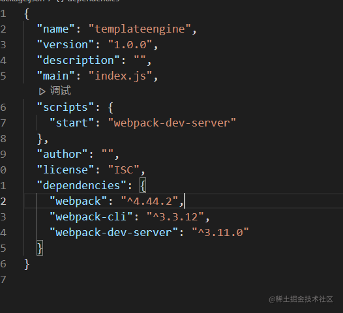The width and height of the screenshot is (343, 313).
Task: Click the "ISC" license value
Action: (x=124, y=170)
